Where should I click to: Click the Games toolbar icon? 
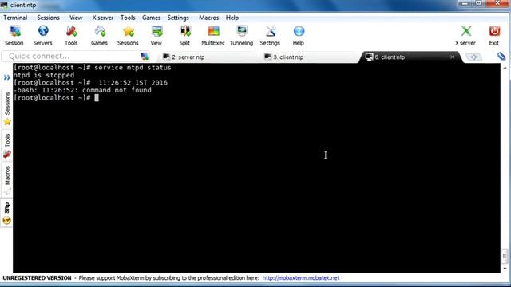(x=99, y=35)
